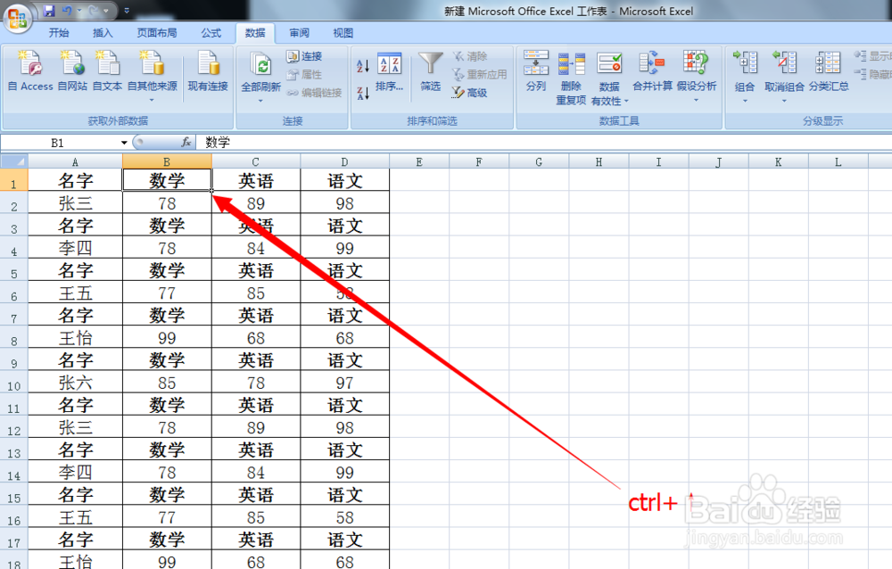This screenshot has height=569, width=892.
Task: Expand What-If Analysis (假设分析) dropdown arrow
Action: click(696, 101)
